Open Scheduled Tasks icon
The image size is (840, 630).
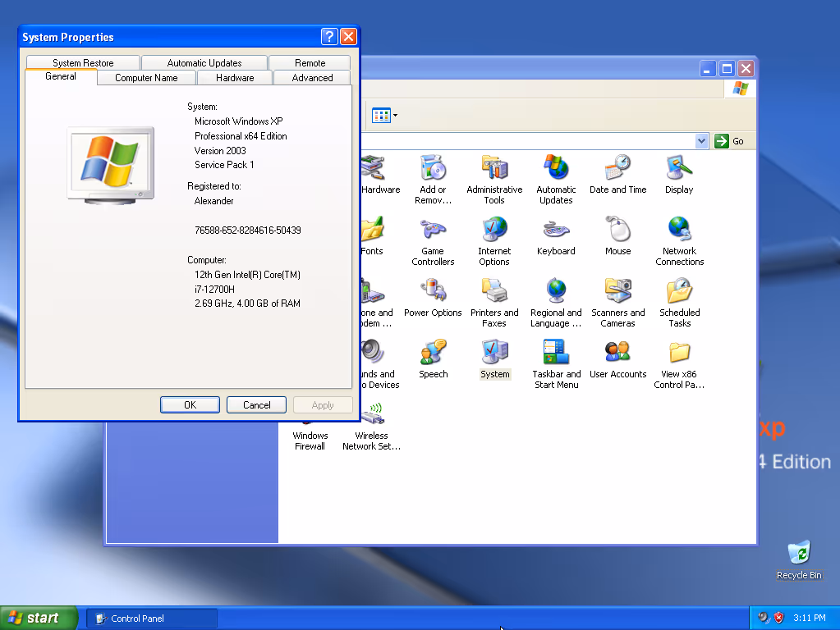pos(679,303)
